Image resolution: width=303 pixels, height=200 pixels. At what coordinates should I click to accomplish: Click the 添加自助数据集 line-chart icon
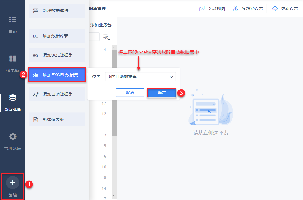pyautogui.click(x=35, y=95)
